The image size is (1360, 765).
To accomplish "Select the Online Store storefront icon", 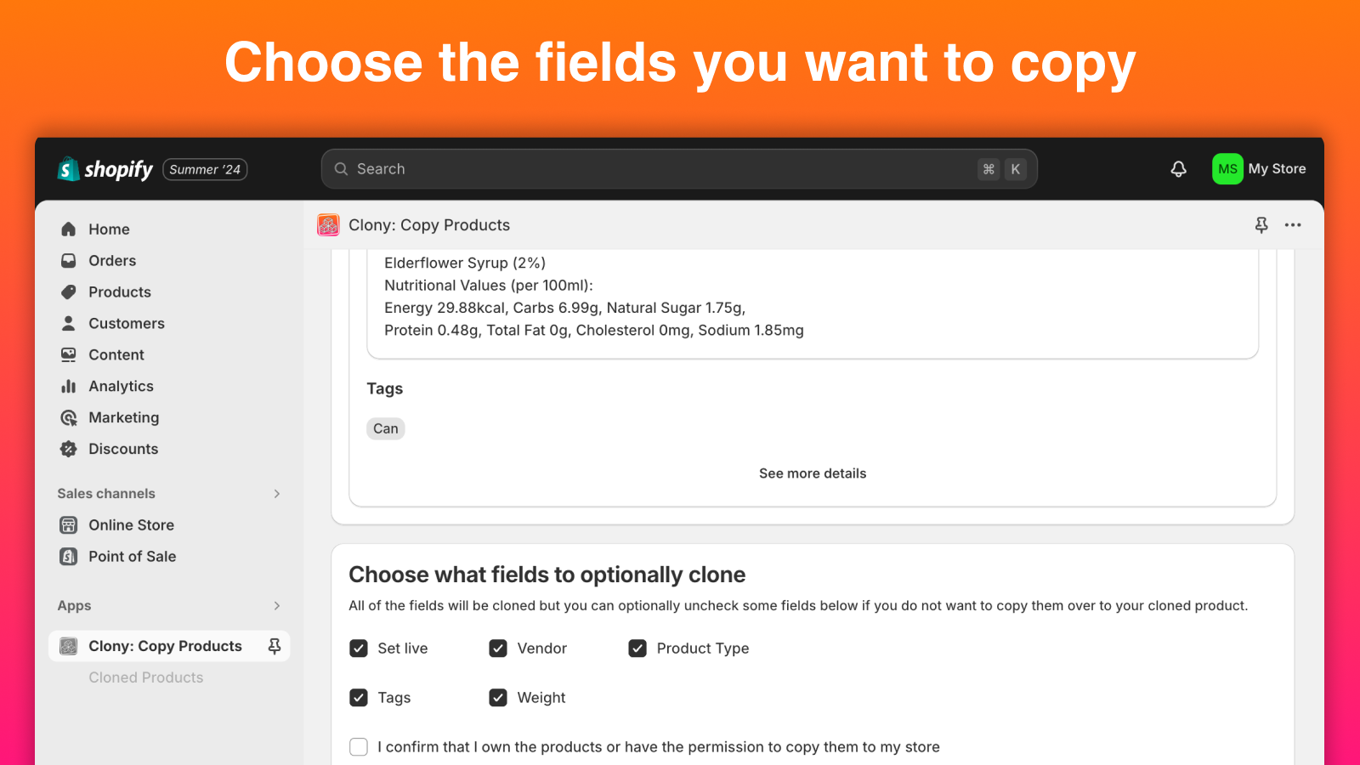I will click(68, 524).
